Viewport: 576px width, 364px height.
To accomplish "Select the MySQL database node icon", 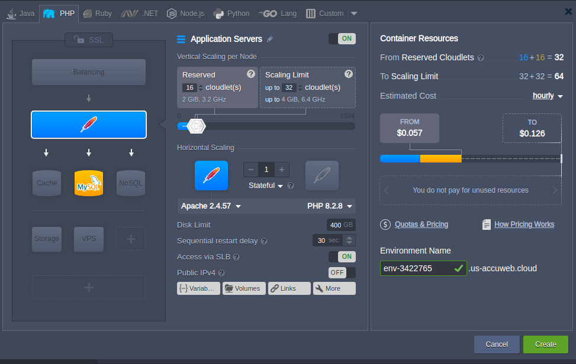I will click(x=89, y=183).
